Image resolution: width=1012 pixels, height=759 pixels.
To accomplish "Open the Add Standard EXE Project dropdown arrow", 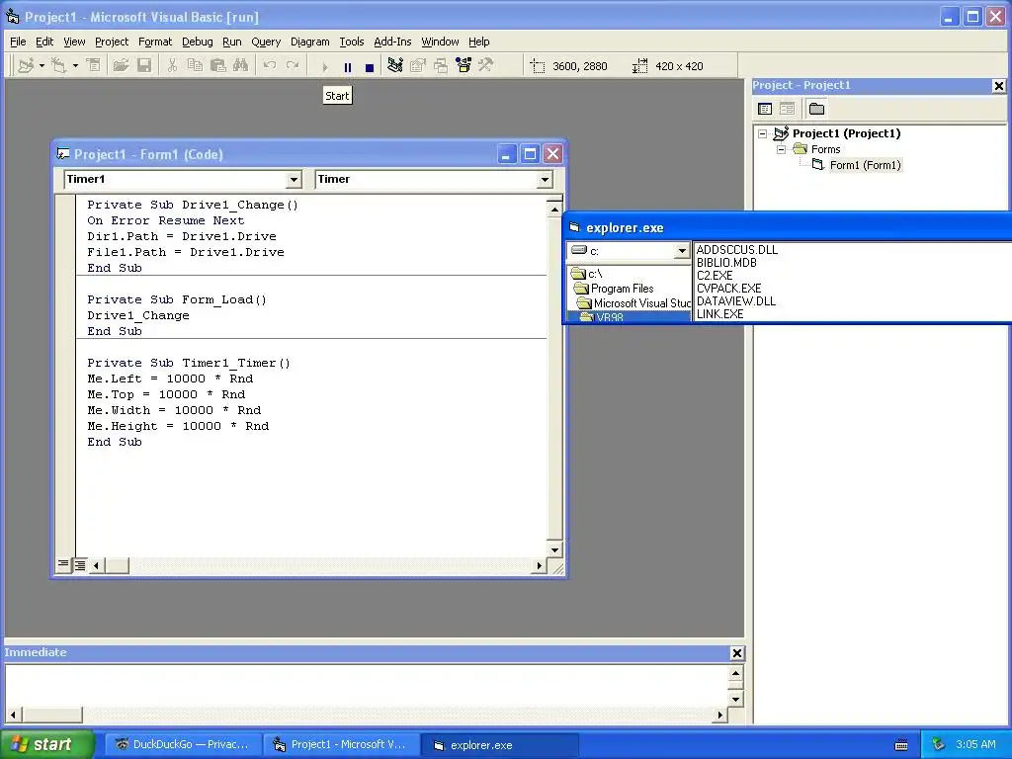I will (x=42, y=66).
